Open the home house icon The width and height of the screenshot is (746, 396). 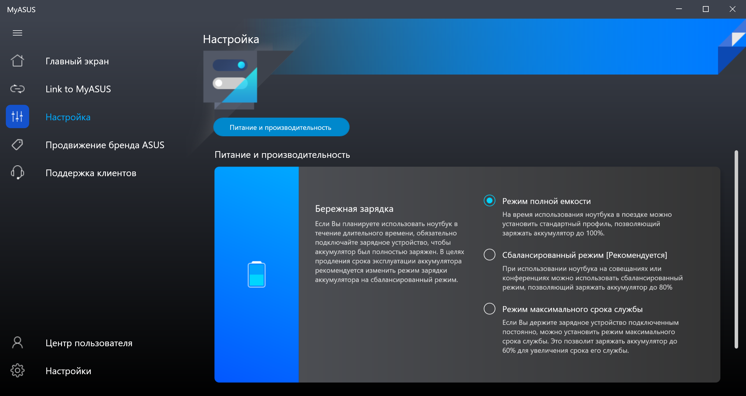coord(17,61)
